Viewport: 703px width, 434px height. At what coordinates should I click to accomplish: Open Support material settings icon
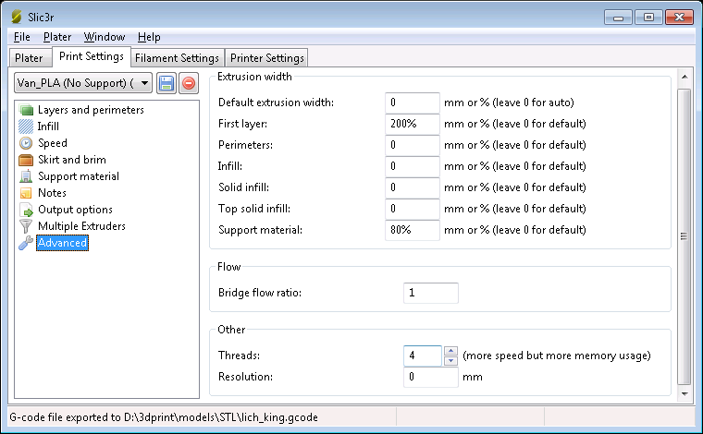26,176
